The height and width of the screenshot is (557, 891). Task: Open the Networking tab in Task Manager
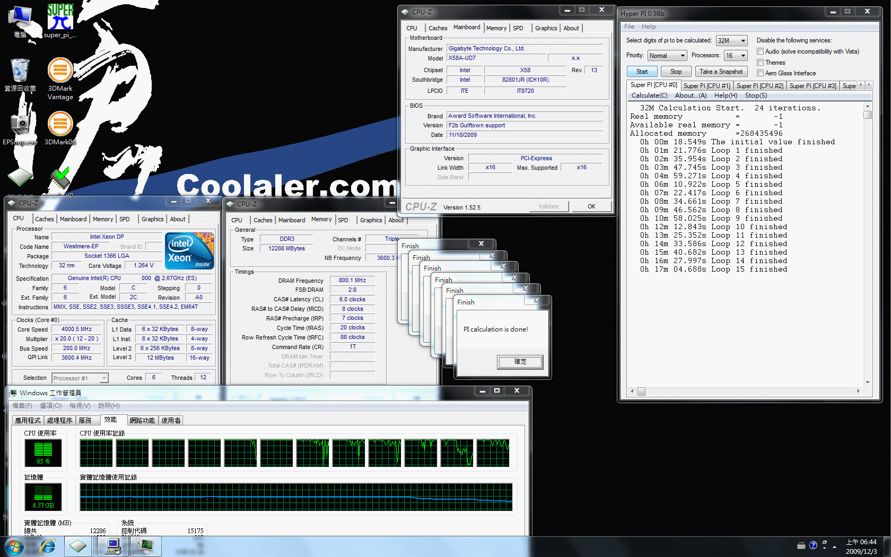tap(142, 421)
